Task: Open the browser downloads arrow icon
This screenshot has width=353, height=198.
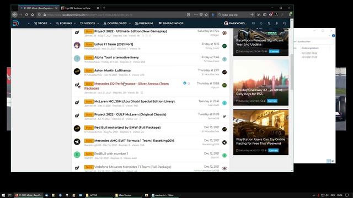Action: tap(213, 15)
